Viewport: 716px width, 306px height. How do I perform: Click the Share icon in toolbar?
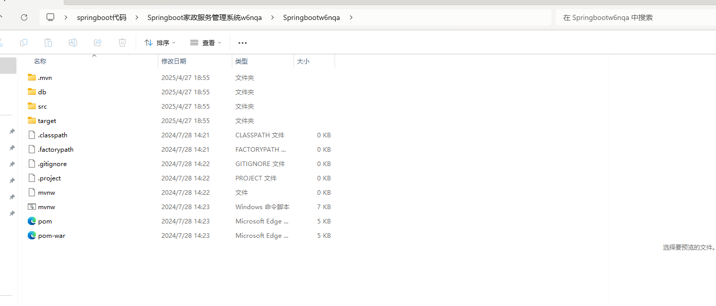(98, 43)
